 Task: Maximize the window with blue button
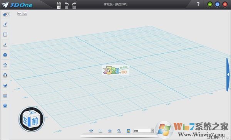point(218,5)
